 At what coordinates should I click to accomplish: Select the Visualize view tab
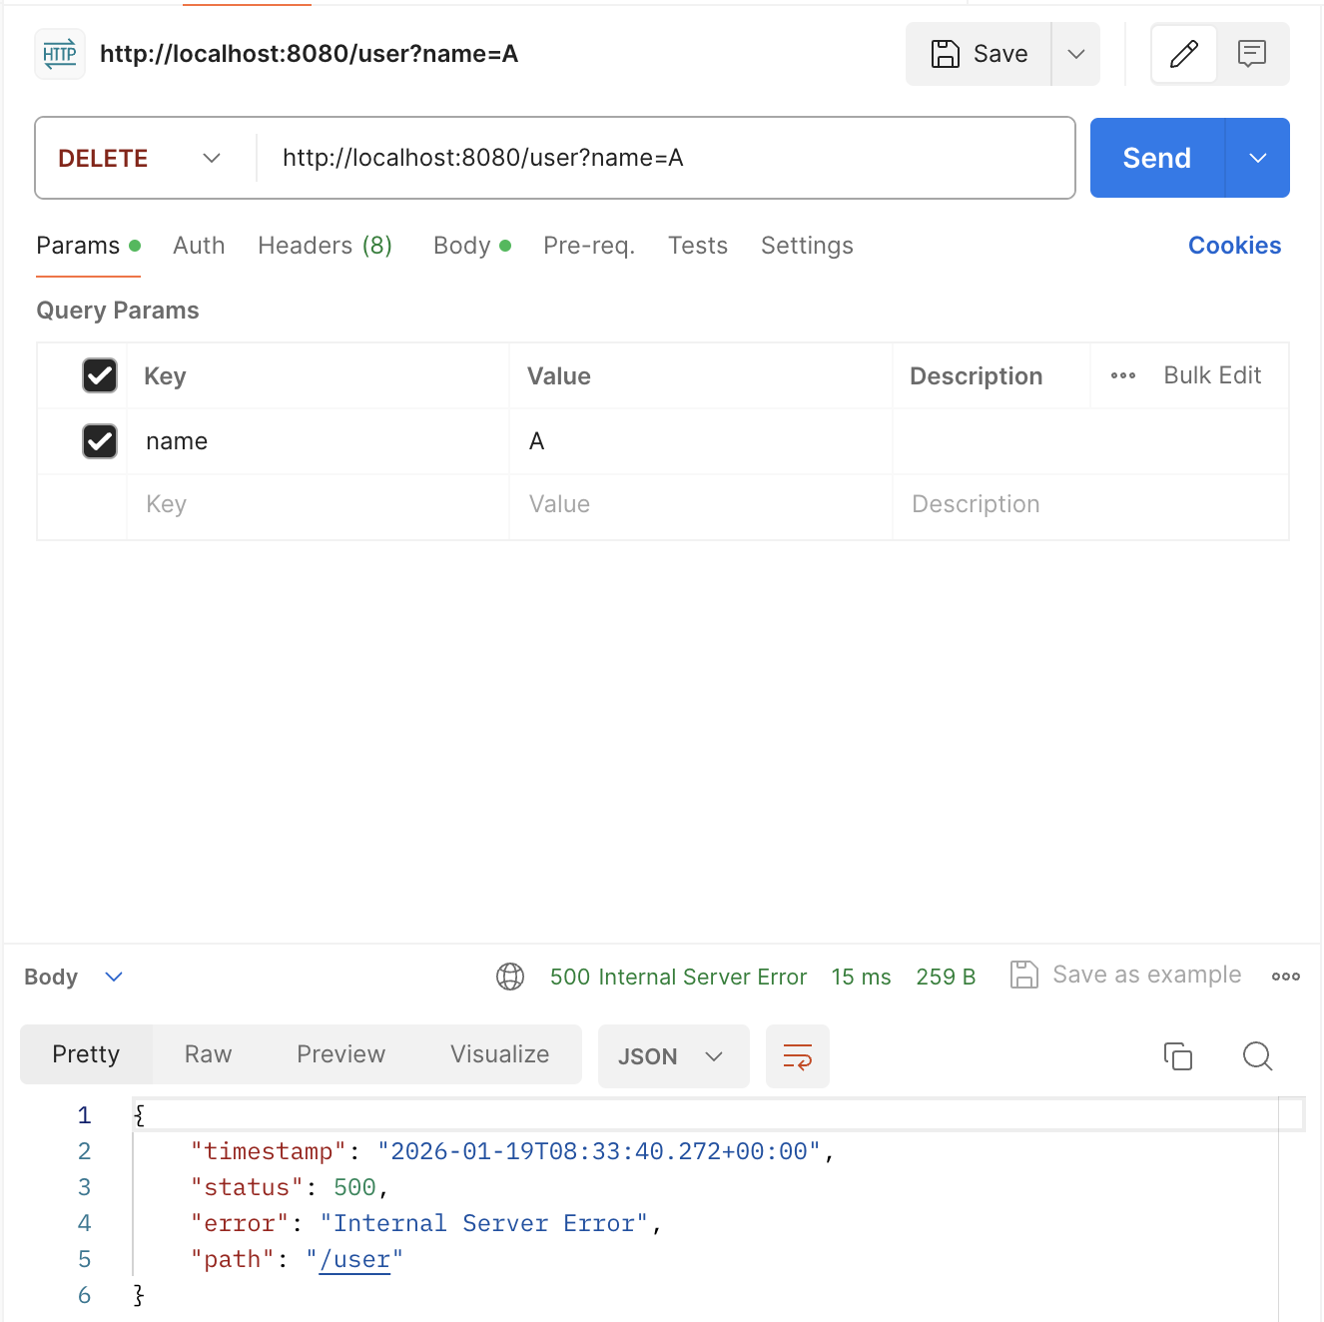pyautogui.click(x=499, y=1054)
